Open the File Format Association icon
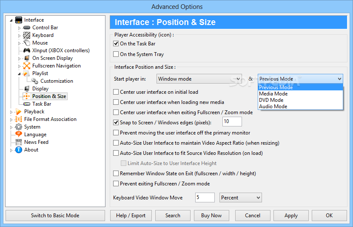This screenshot has width=353, height=227. pos(19,119)
